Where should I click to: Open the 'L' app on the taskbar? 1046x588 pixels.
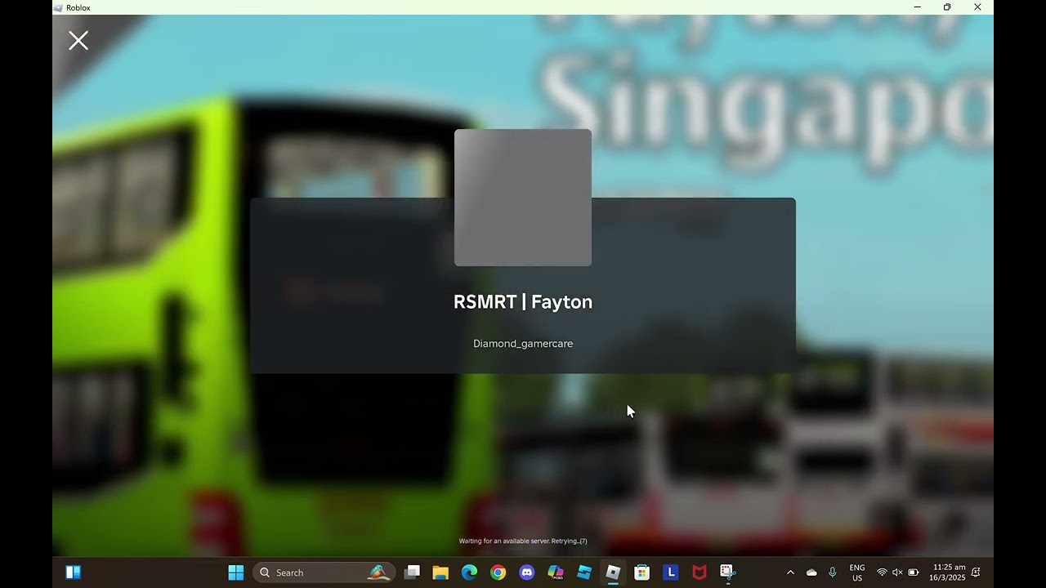pos(671,572)
